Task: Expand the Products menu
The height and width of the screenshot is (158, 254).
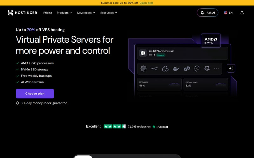Action: [x=64, y=13]
